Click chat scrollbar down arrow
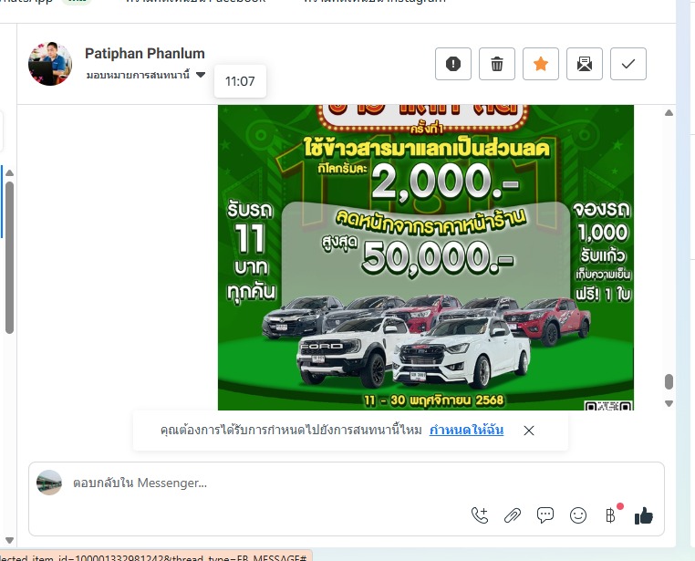This screenshot has width=695, height=561. [669, 404]
